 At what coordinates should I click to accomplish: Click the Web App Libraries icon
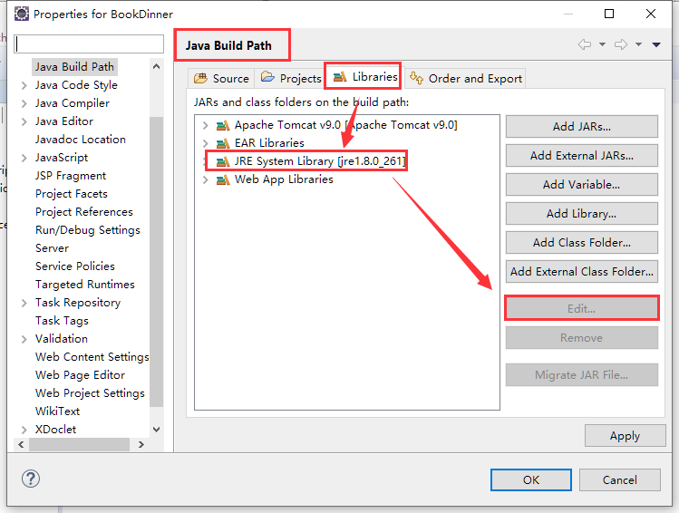[223, 179]
